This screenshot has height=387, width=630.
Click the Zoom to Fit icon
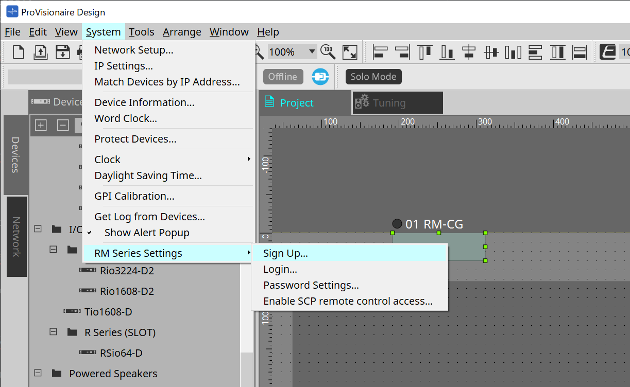tap(350, 52)
